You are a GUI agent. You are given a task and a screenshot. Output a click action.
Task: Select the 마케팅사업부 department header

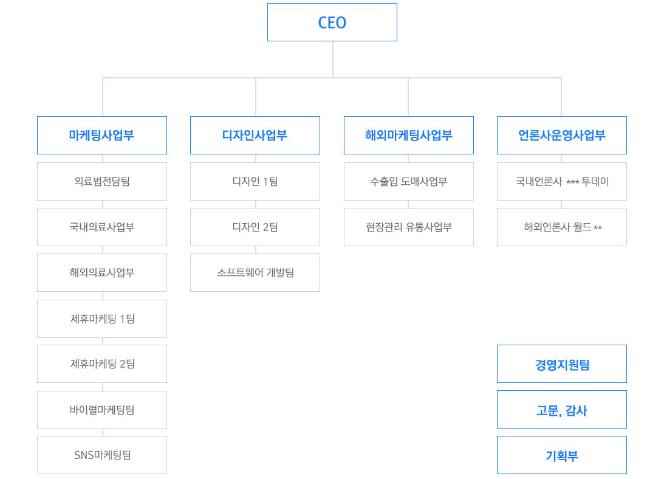coord(102,135)
